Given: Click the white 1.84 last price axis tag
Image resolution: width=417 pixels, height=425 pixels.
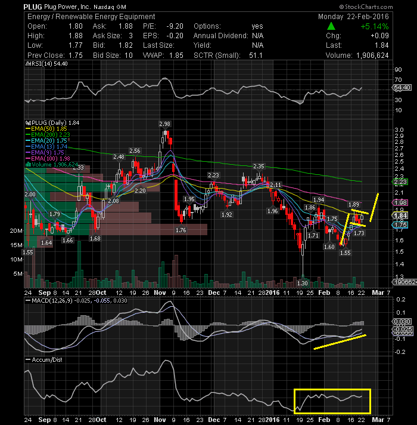Looking at the screenshot, I should point(400,215).
